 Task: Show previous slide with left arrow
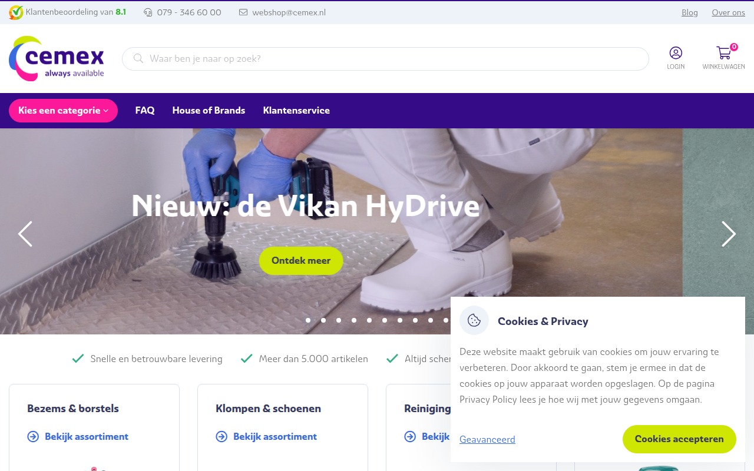25,234
